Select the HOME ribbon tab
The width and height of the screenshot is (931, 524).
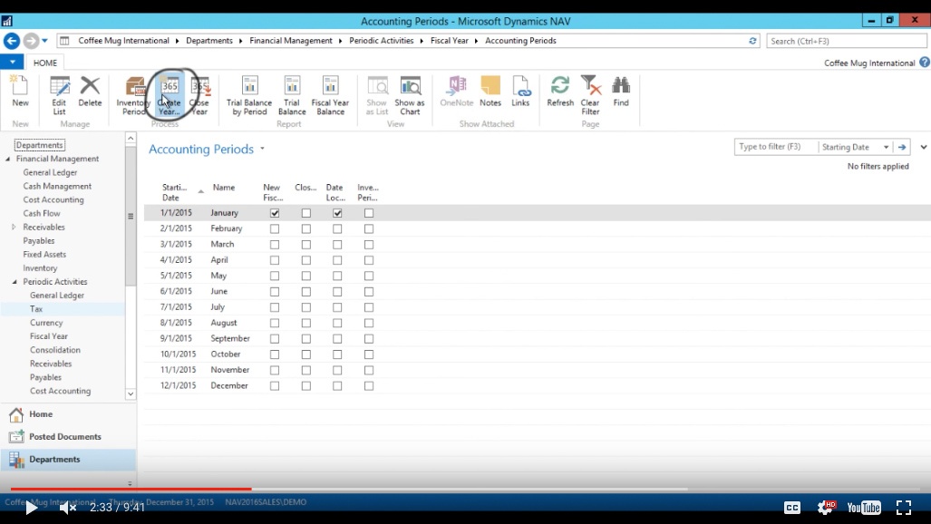pyautogui.click(x=45, y=63)
